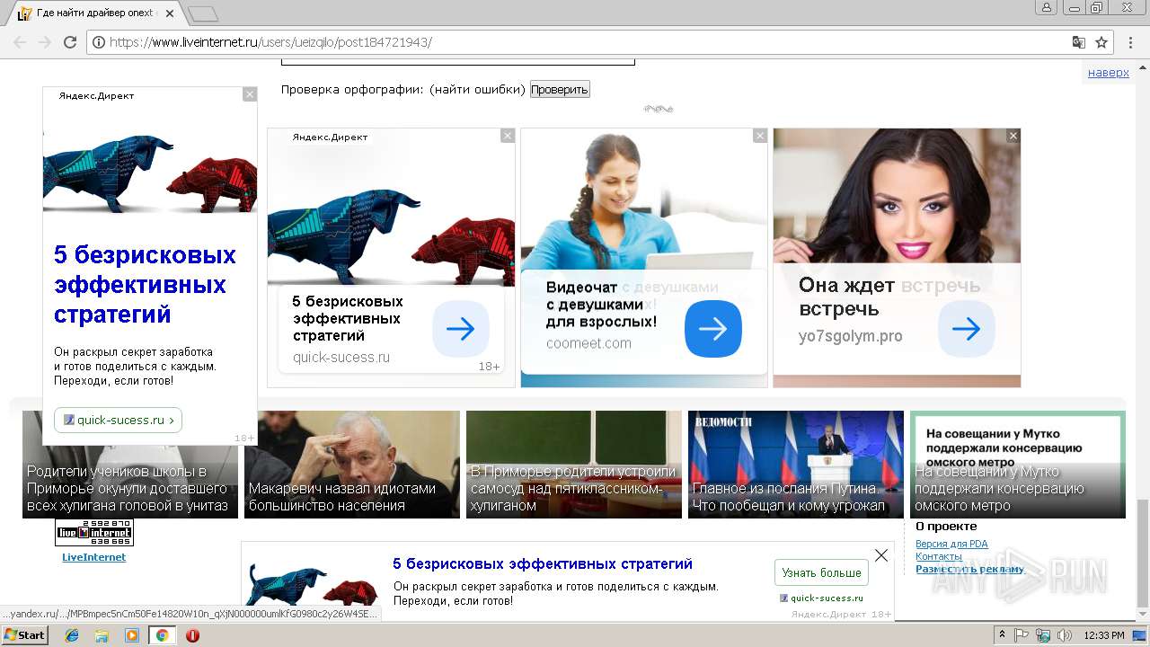Dismiss the bottom banner ad with X
The width and height of the screenshot is (1150, 647).
[881, 555]
